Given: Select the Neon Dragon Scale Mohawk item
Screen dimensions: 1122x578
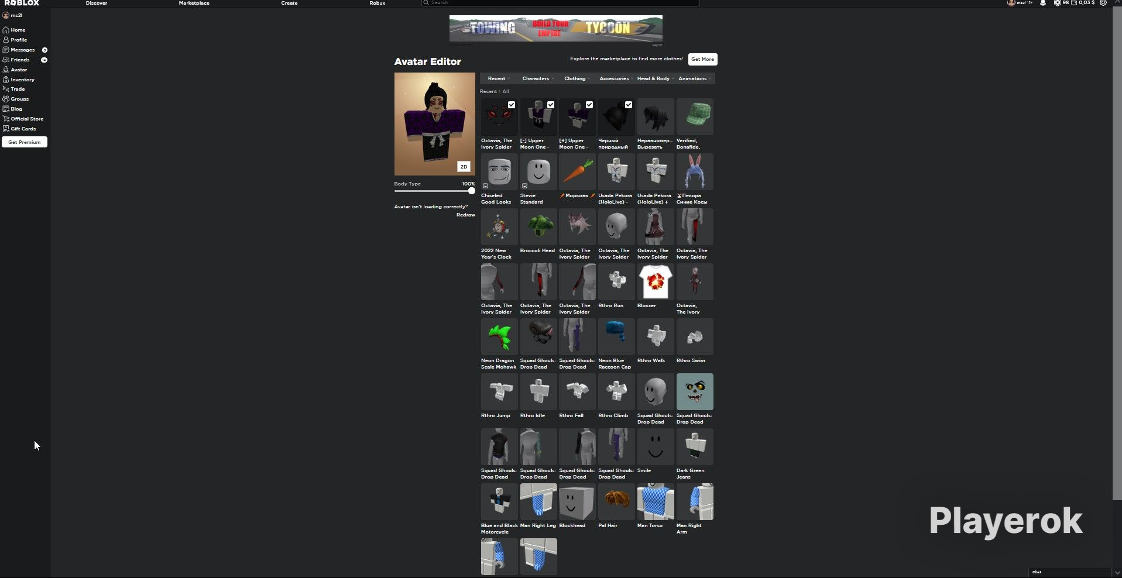Looking at the screenshot, I should [x=499, y=337].
